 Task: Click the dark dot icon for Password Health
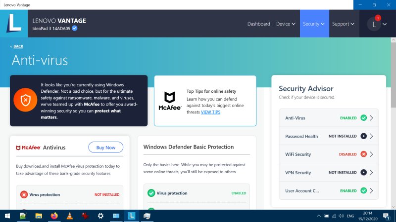click(363, 136)
